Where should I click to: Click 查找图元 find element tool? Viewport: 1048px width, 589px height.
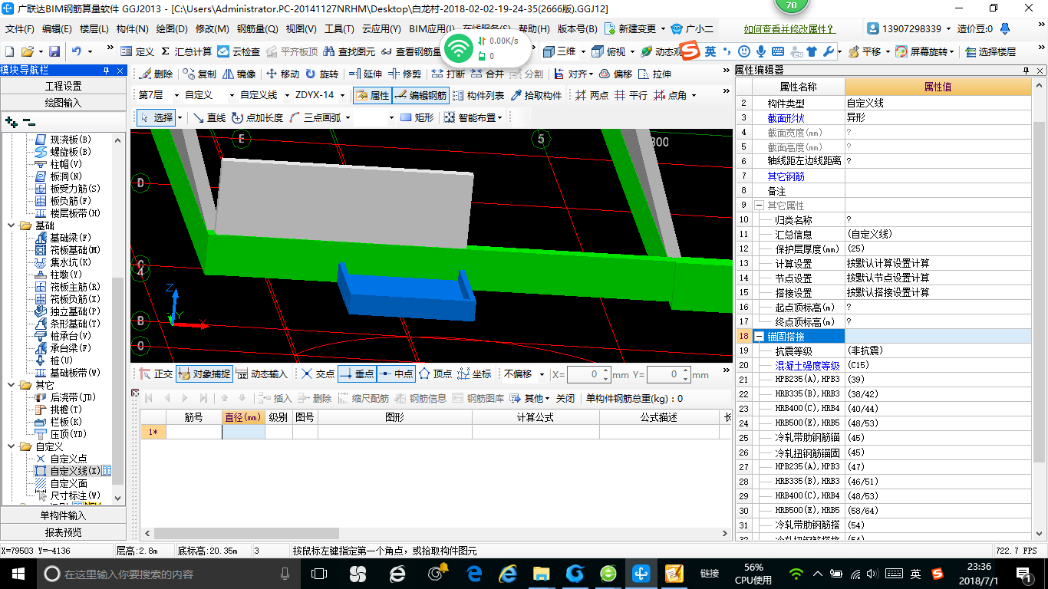pyautogui.click(x=349, y=51)
